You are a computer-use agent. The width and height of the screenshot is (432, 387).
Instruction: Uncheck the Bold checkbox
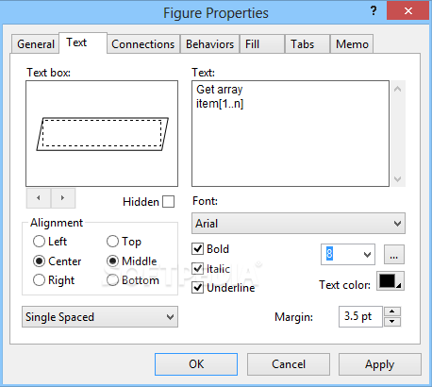(197, 249)
